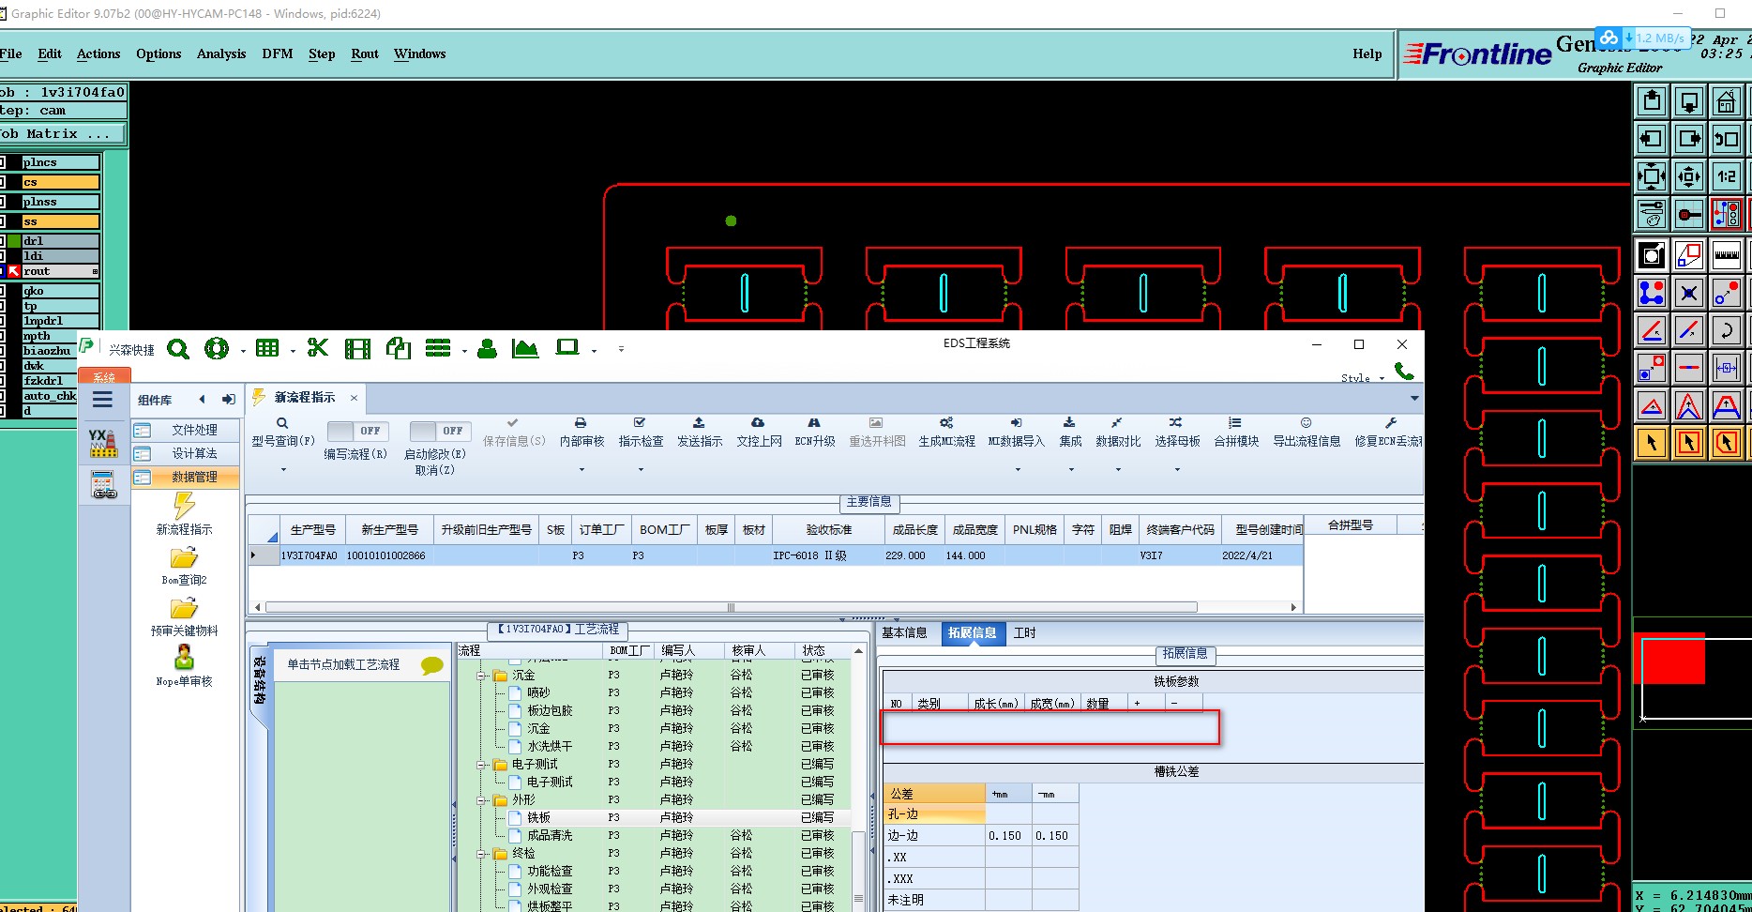Open the DFM menu
Screen dimensions: 1752x912
pos(278,53)
